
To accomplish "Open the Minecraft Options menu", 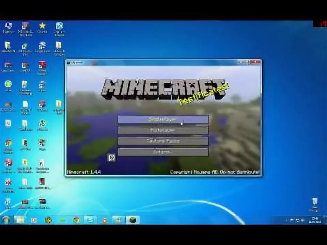I will [x=163, y=152].
